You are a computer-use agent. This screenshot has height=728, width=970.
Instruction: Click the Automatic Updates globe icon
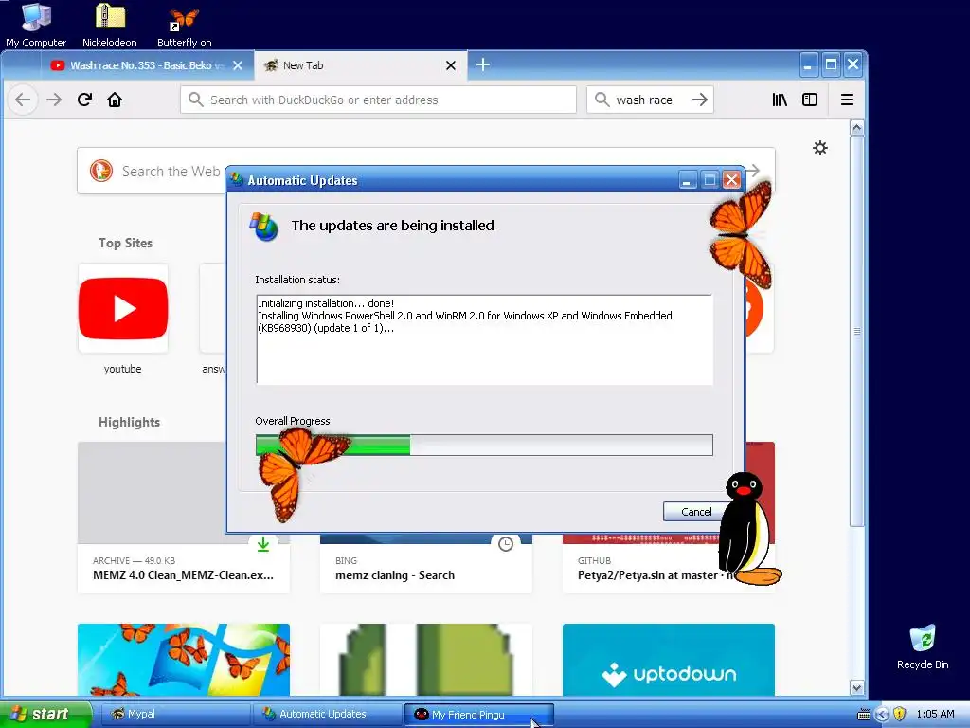point(264,227)
